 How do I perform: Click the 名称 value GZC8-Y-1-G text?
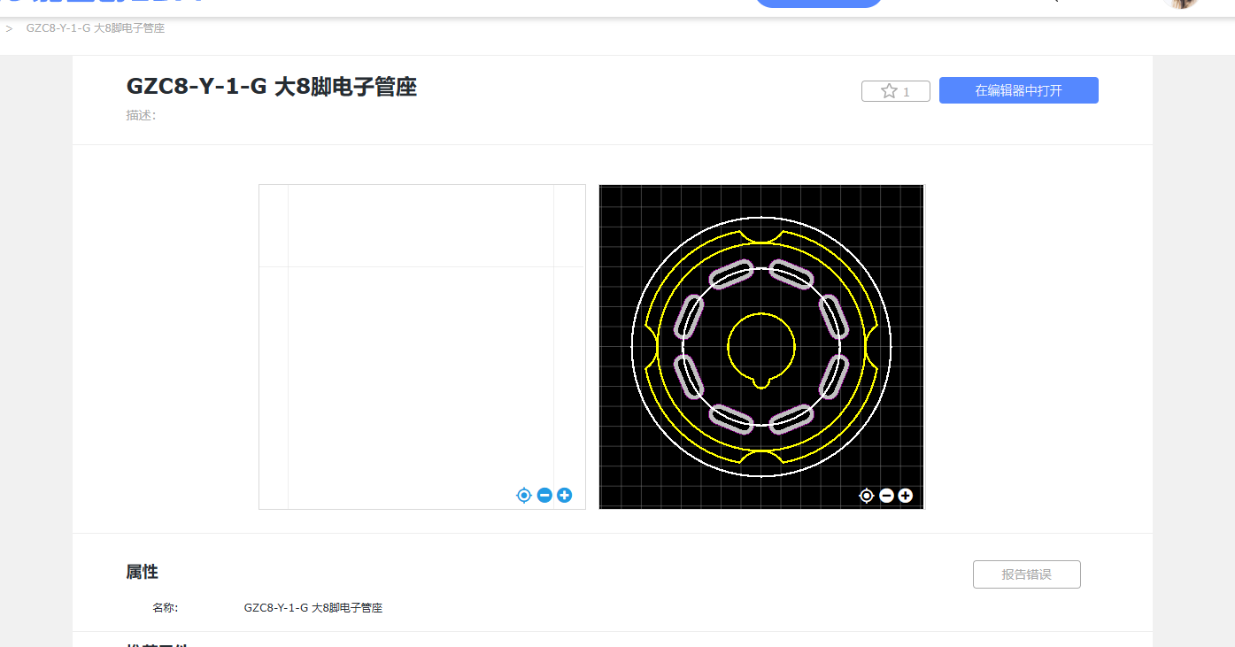313,608
